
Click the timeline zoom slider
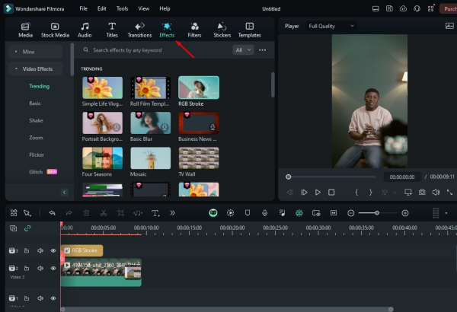pos(378,213)
